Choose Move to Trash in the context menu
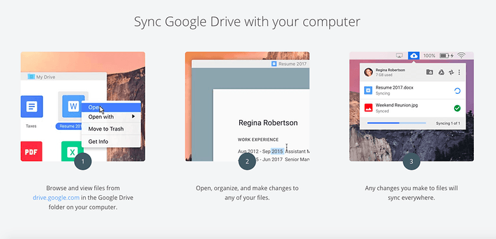The width and height of the screenshot is (496, 239). click(111, 129)
